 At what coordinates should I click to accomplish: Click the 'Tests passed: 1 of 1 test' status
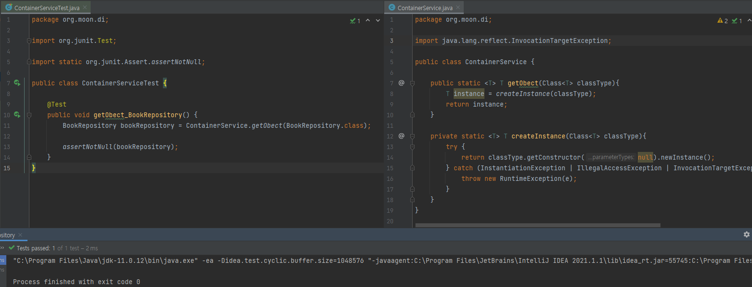48,248
